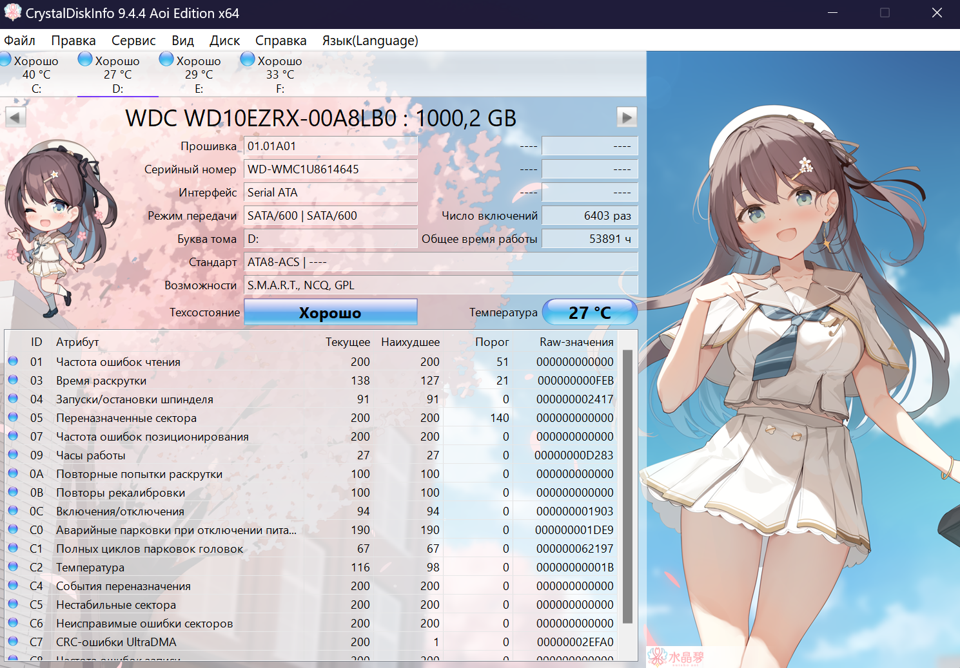Select row Часы работы

tap(312, 455)
